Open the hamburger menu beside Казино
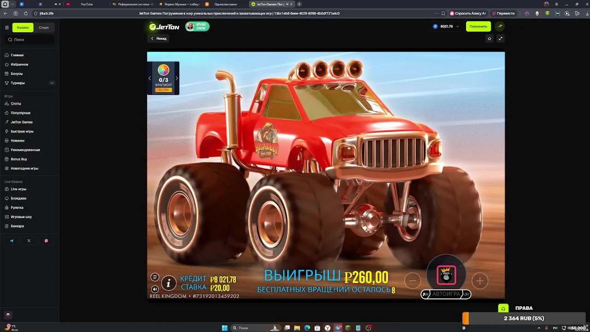This screenshot has height=332, width=590. tap(7, 28)
